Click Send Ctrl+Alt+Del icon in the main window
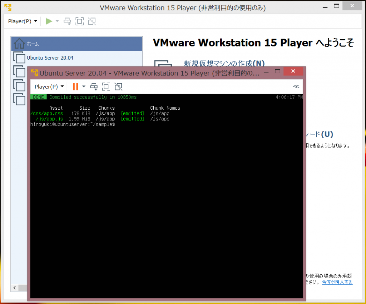Viewport: 366px width, 304px height. 68,21
